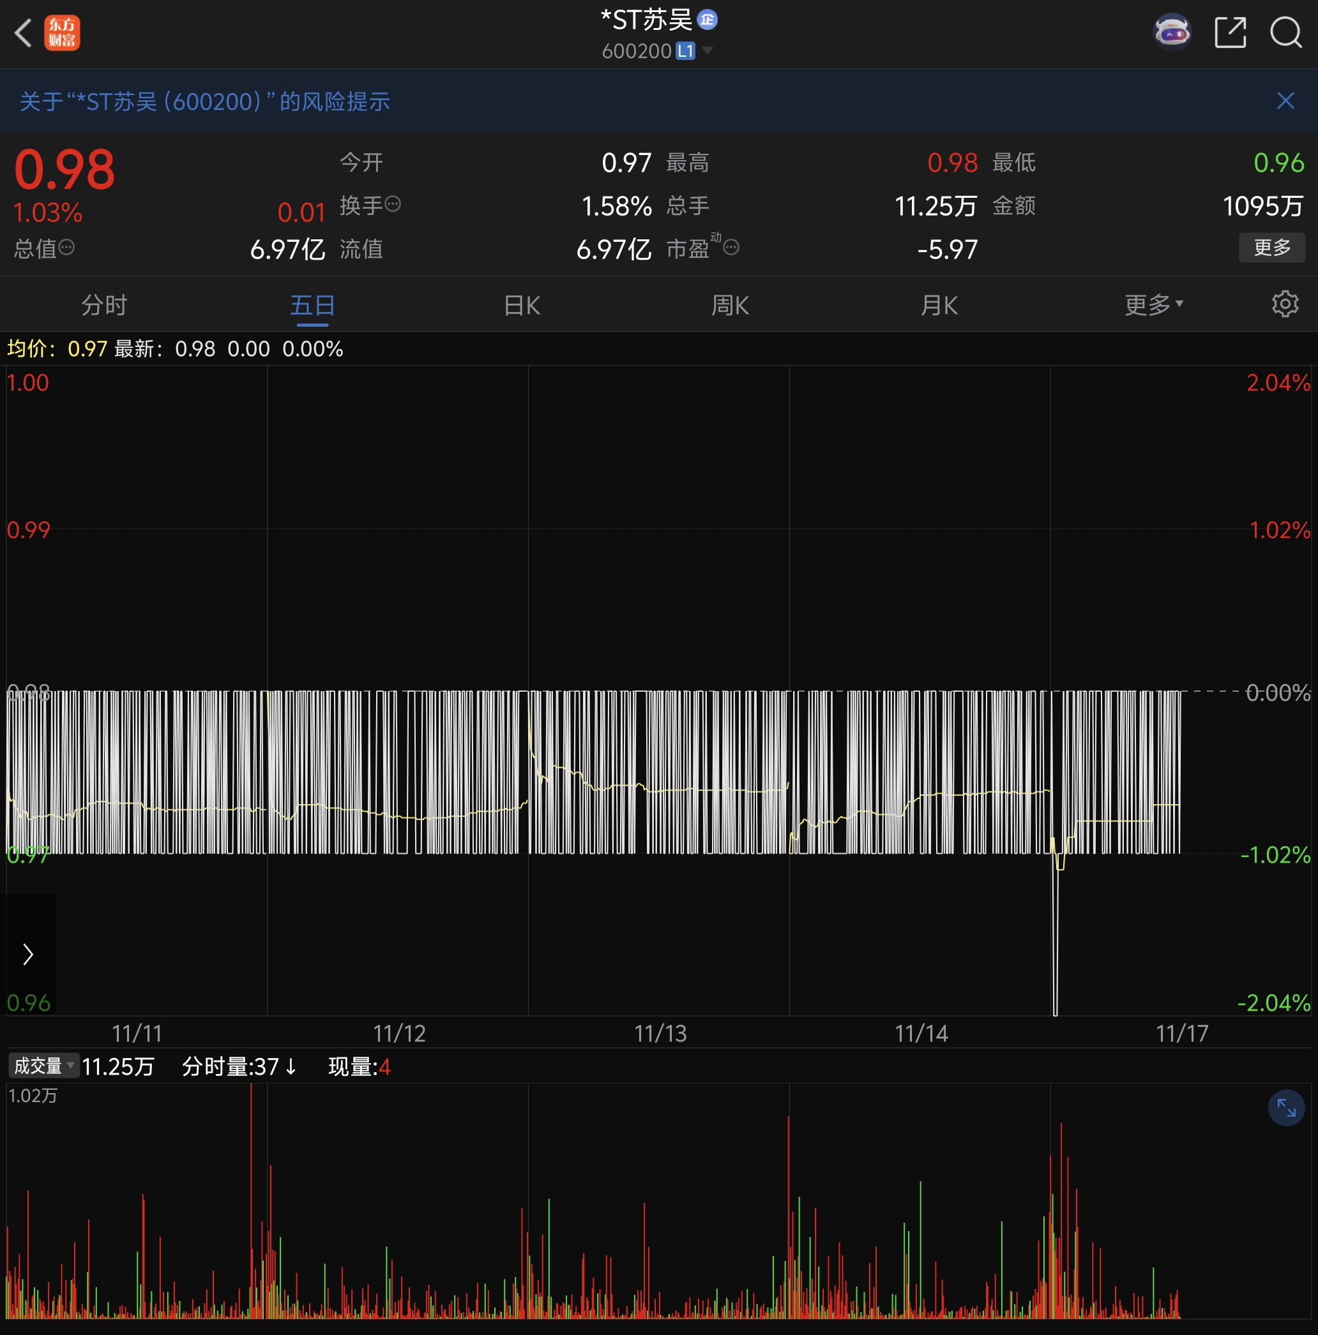Expand the stock code dropdown arrow
This screenshot has height=1335, width=1318.
click(708, 50)
